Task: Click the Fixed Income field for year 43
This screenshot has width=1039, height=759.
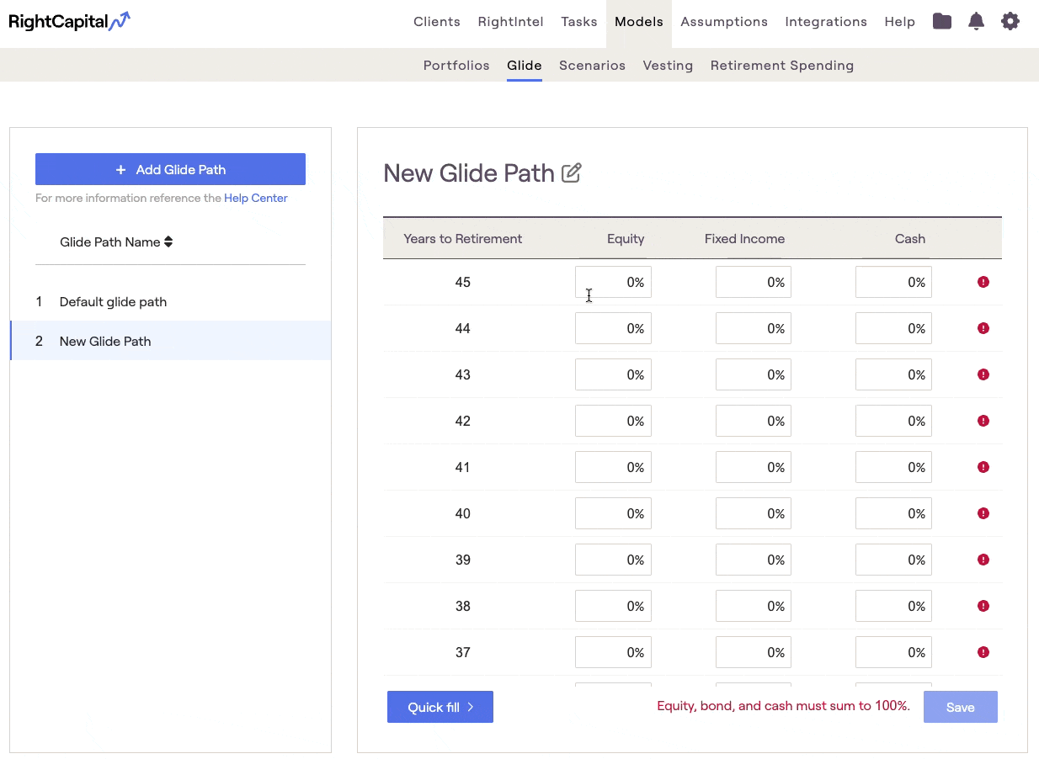Action: 753,375
